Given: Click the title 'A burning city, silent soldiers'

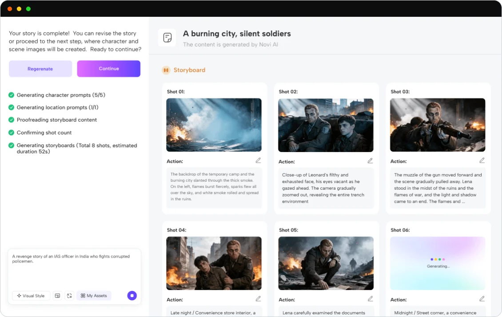Looking at the screenshot, I should point(237,34).
